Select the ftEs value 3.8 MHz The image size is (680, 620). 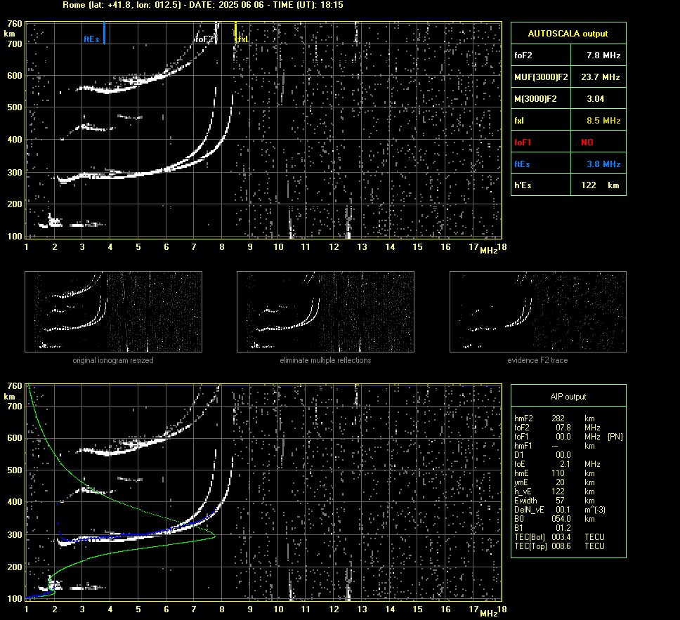[603, 164]
